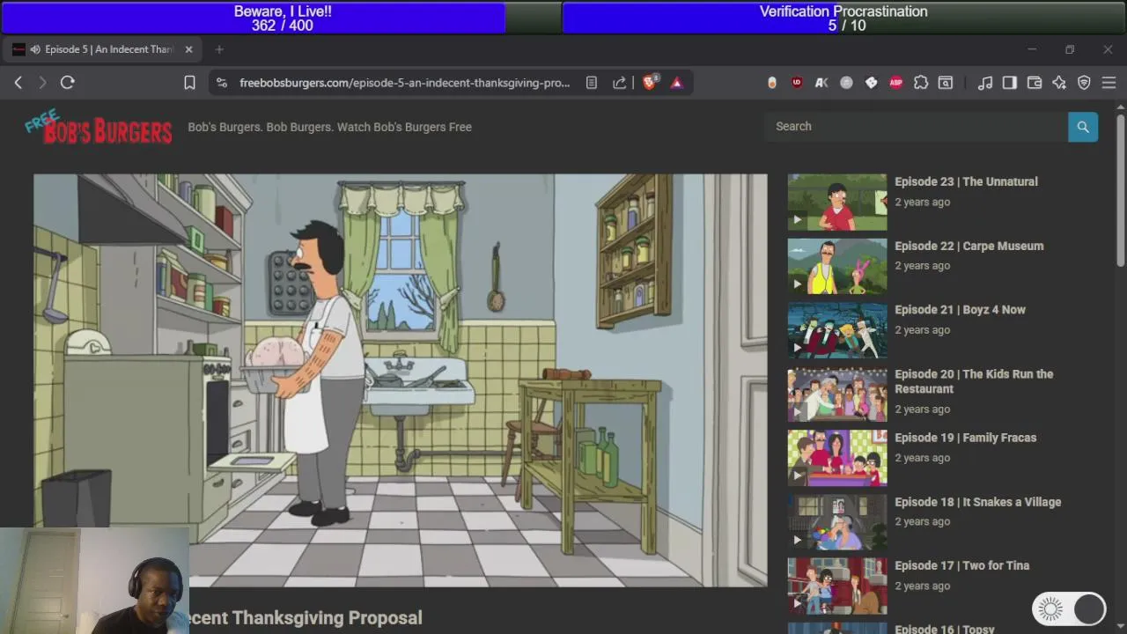The image size is (1127, 634).
Task: Click the Episode 21 thumbnail image
Action: 837,330
